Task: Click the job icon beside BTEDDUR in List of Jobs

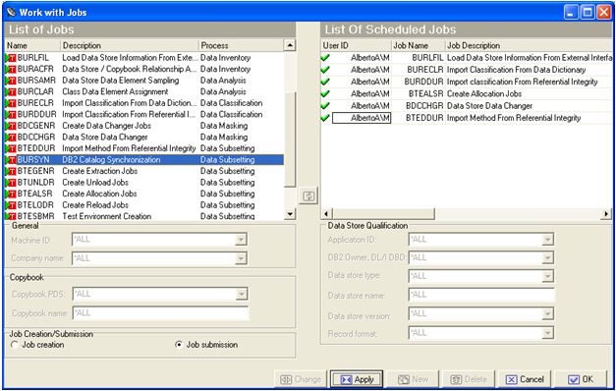Action: (x=11, y=148)
